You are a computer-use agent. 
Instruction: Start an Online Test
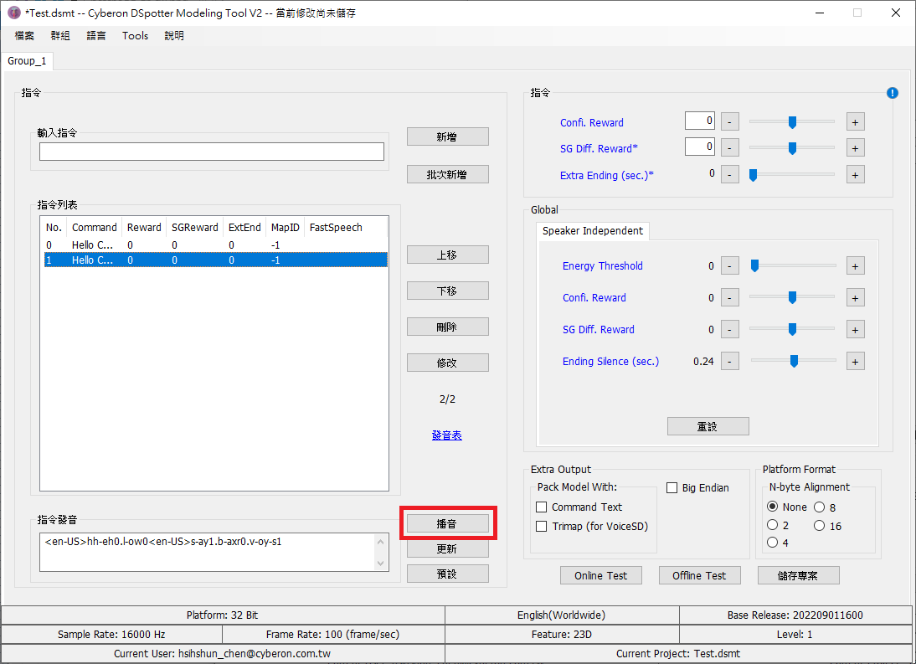[600, 574]
